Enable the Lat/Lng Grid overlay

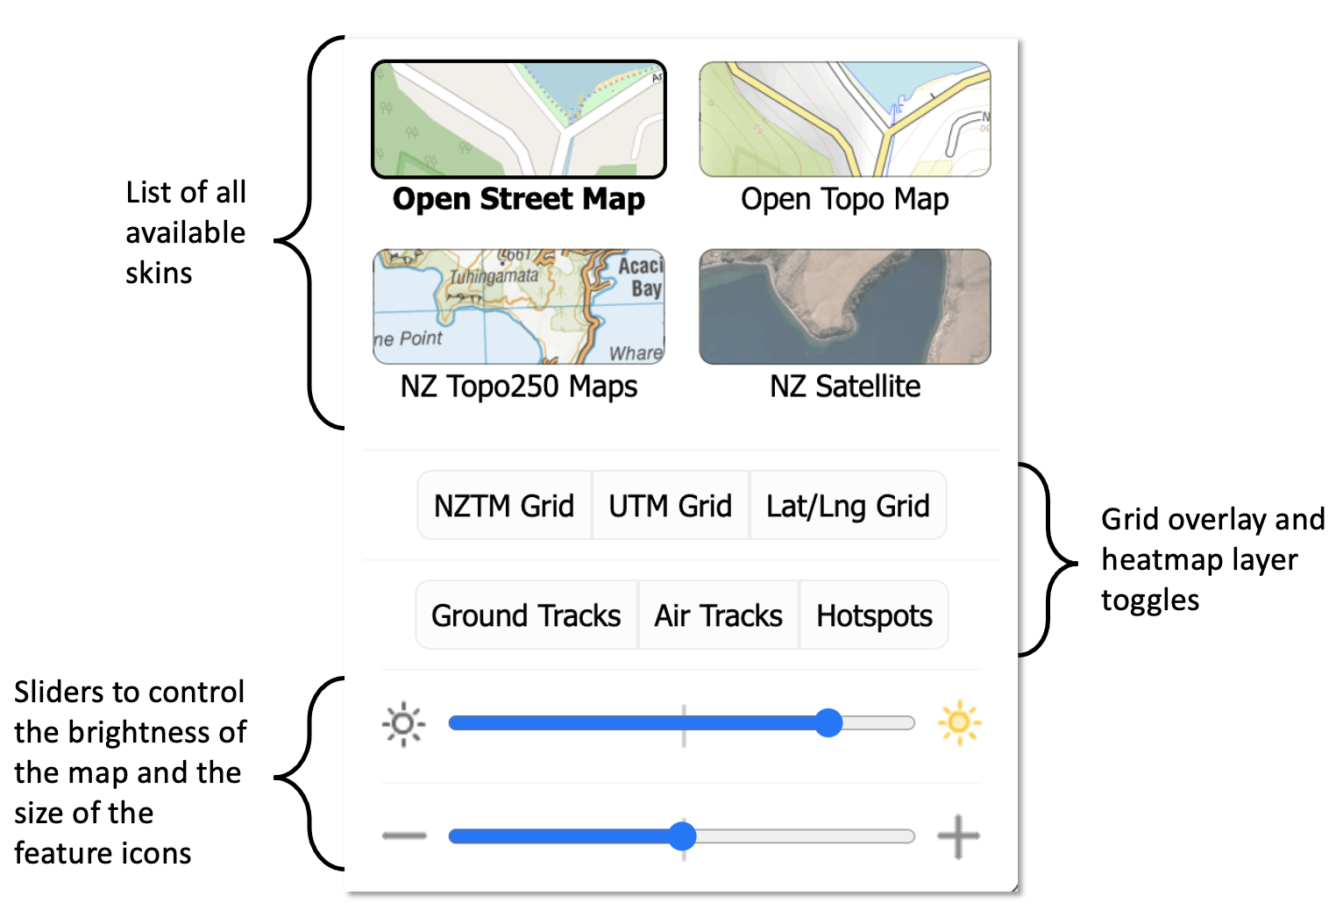coord(848,505)
